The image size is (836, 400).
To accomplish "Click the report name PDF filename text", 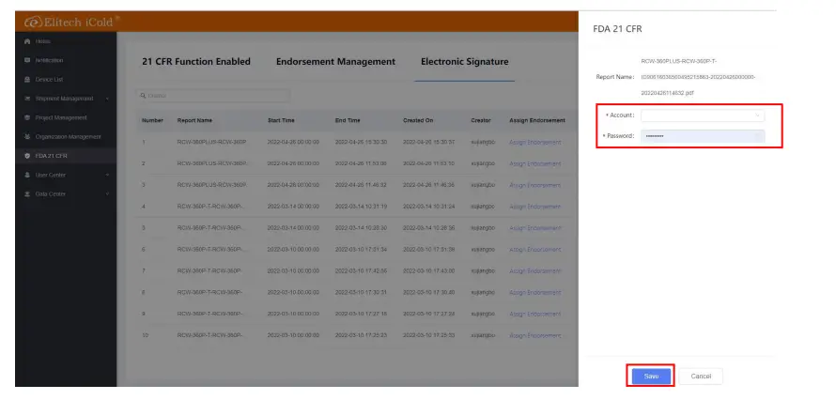I will (x=698, y=77).
